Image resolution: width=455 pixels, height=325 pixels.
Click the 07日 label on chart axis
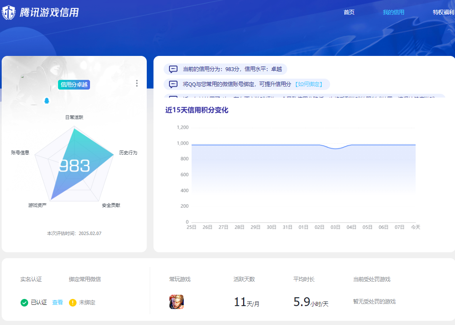click(x=399, y=227)
